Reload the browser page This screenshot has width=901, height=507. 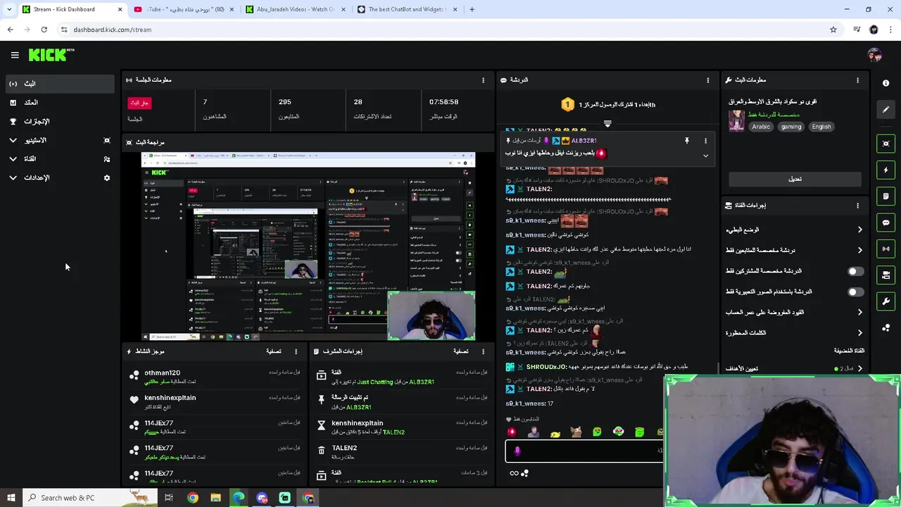click(44, 30)
